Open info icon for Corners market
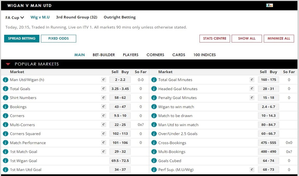Screen dimensions: 299x176 (6, 115)
